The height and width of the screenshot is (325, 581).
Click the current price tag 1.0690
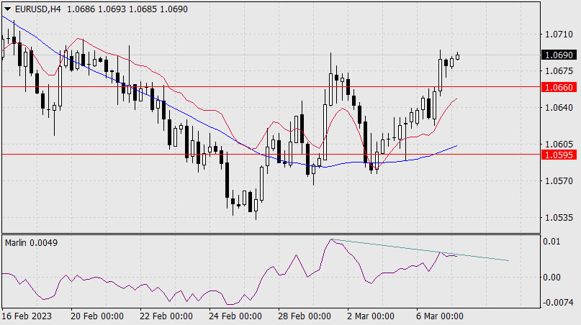559,55
